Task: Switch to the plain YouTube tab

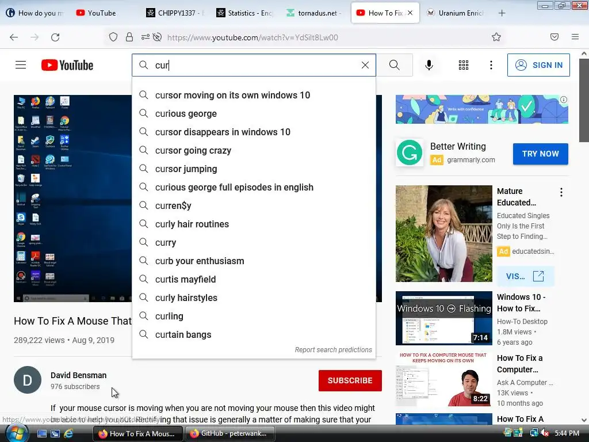Action: 105,13
